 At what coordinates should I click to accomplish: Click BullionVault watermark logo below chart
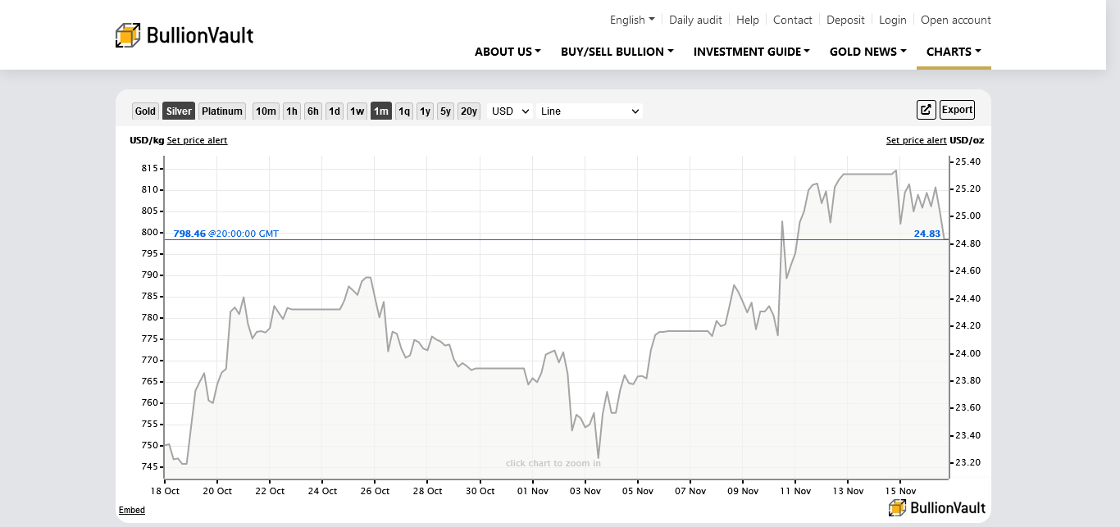(x=937, y=507)
